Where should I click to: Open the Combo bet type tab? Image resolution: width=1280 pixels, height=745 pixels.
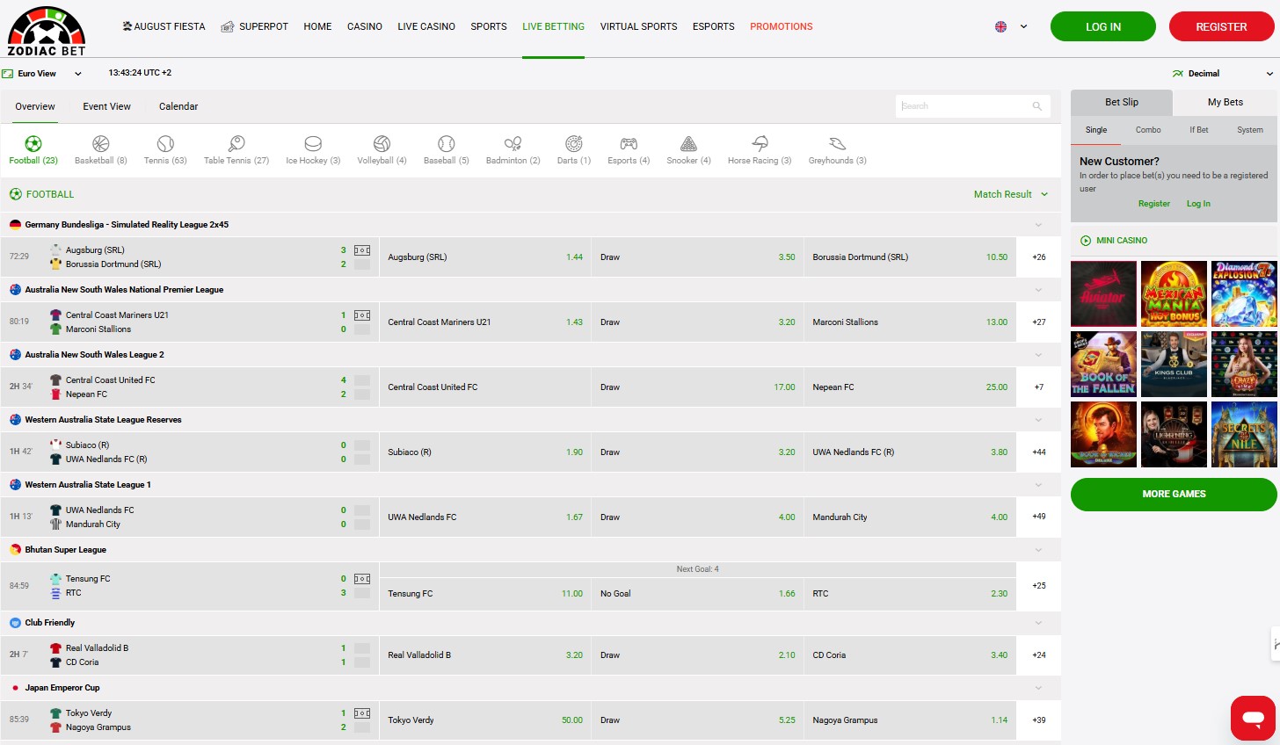pos(1148,130)
